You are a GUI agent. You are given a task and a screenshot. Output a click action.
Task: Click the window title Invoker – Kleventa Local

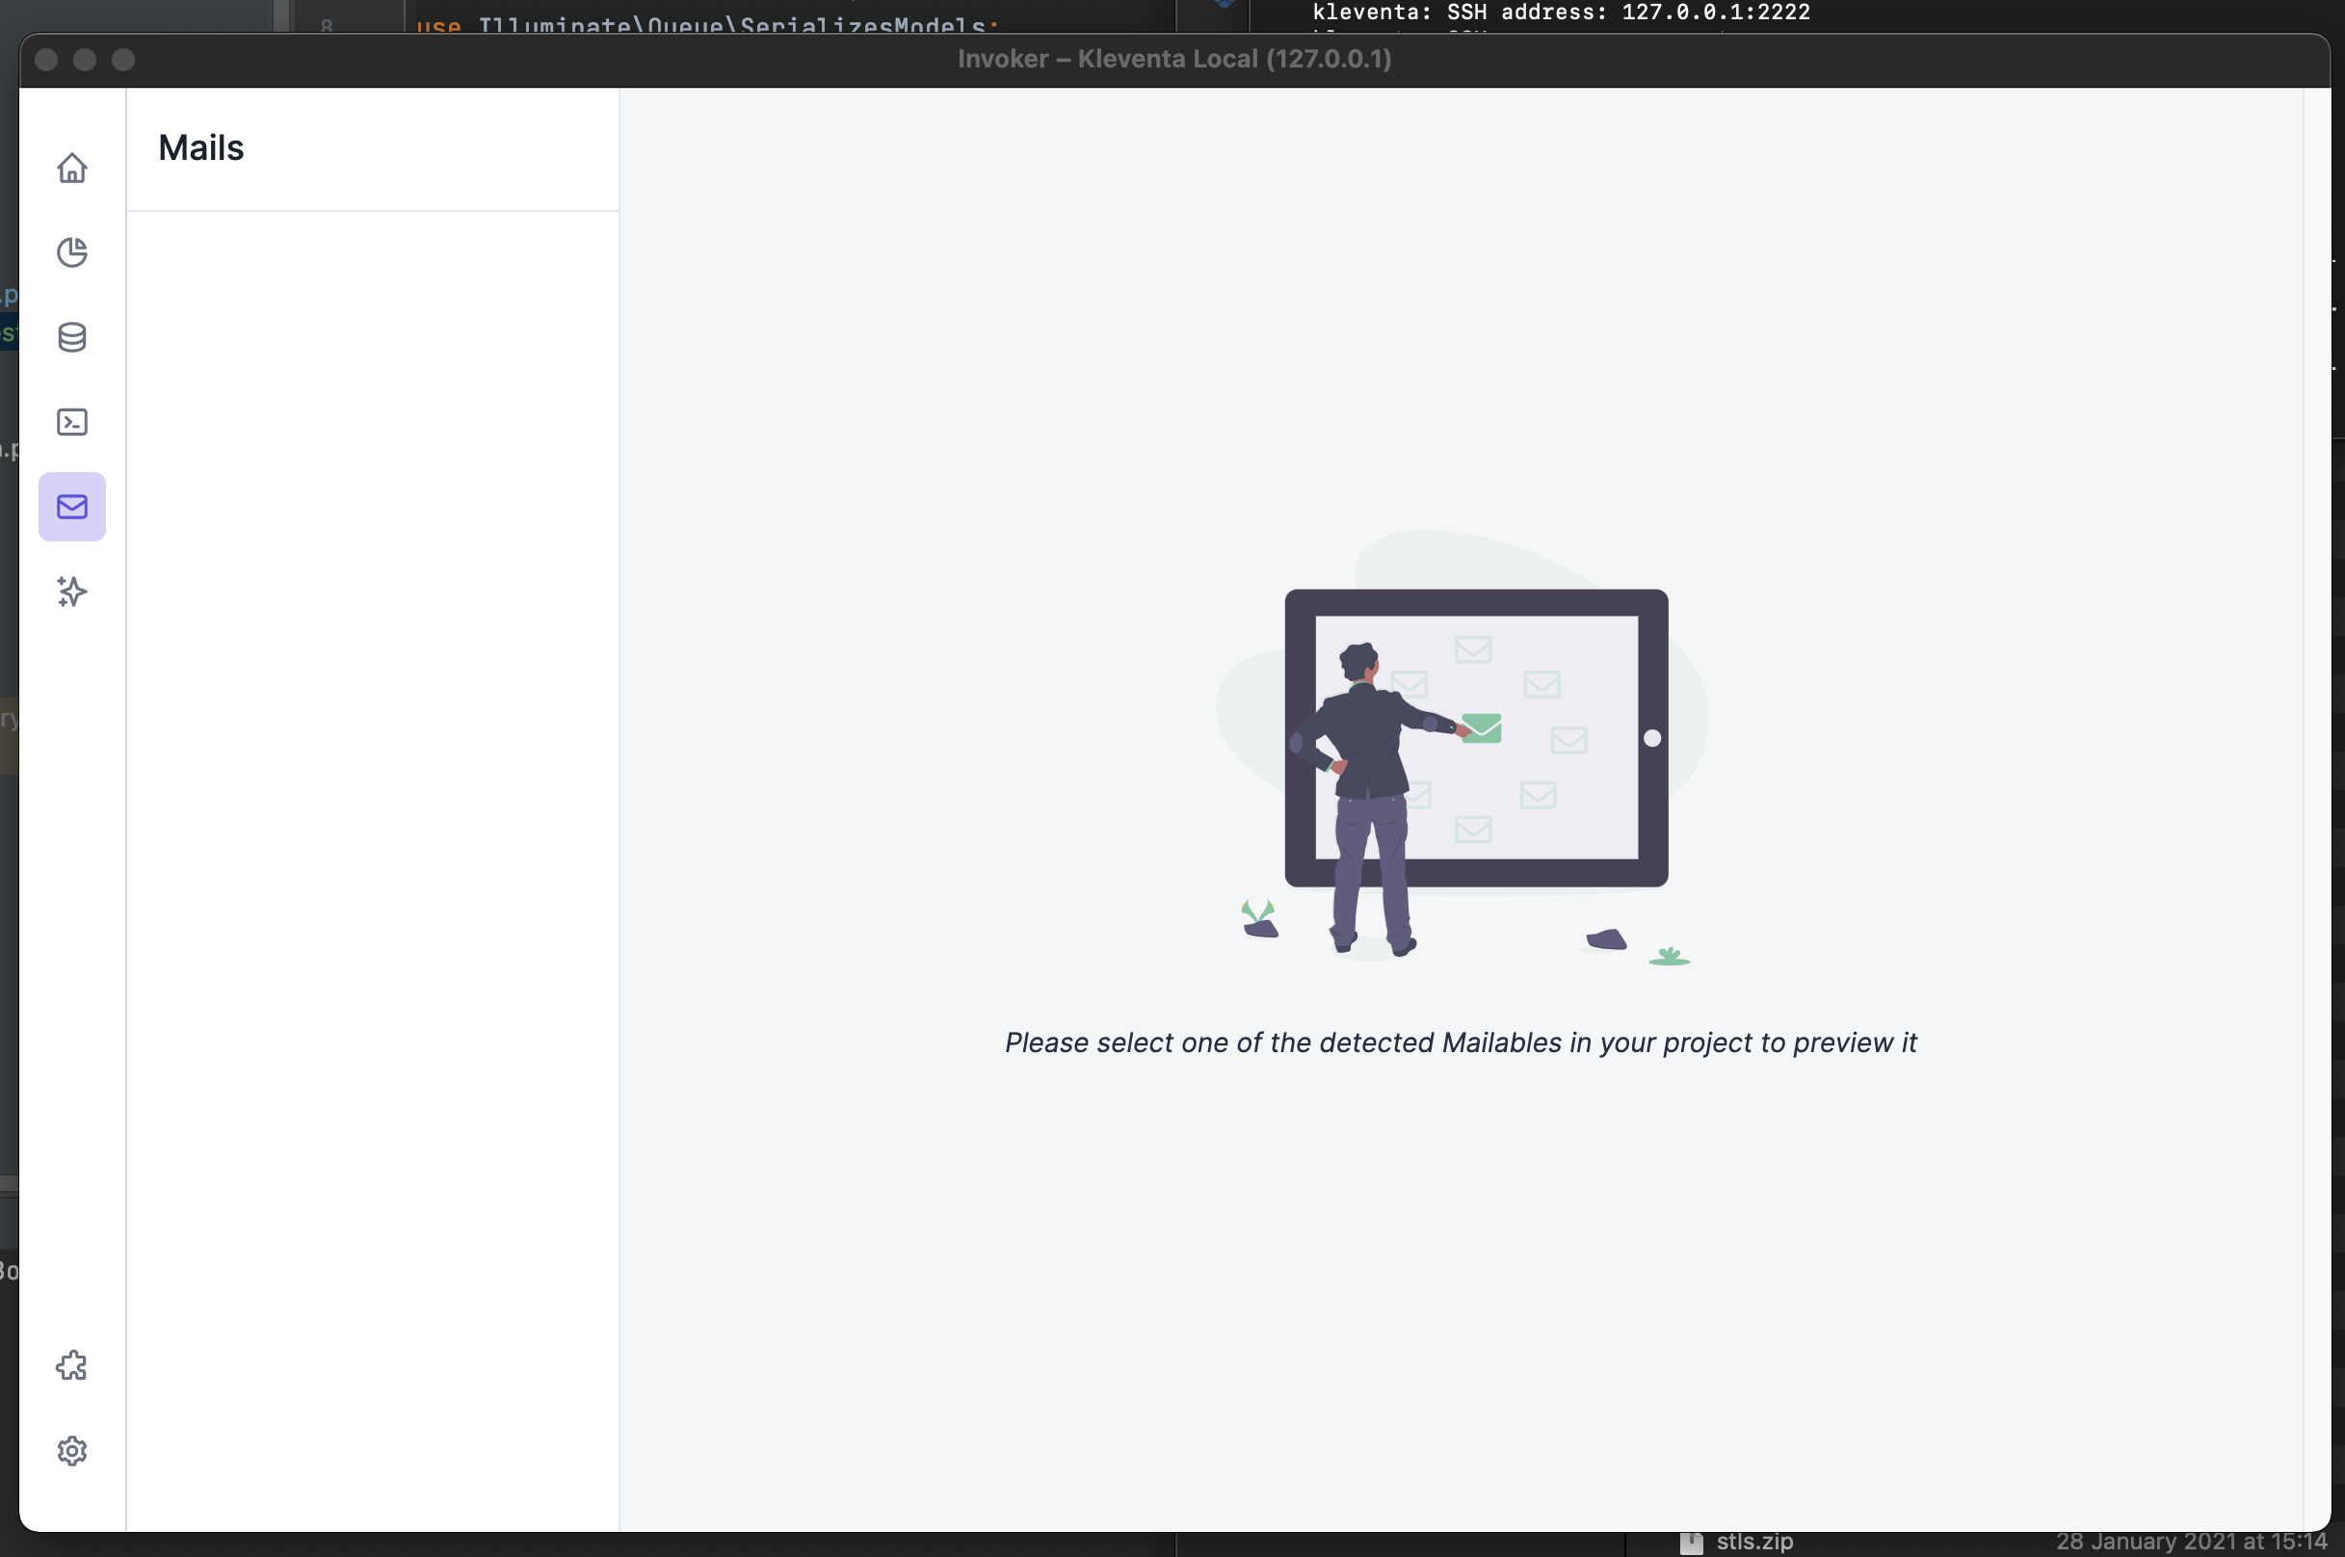pyautogui.click(x=1173, y=59)
